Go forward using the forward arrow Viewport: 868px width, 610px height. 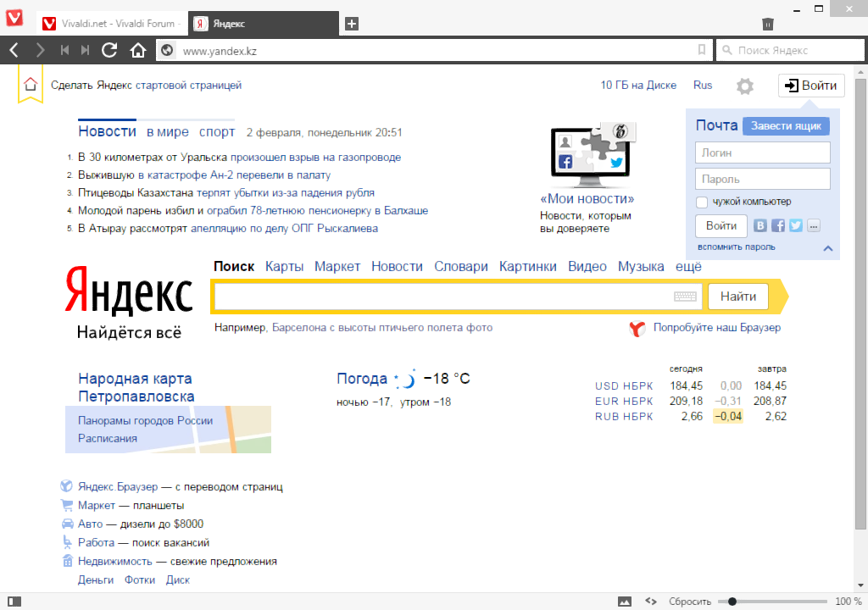pyautogui.click(x=40, y=50)
